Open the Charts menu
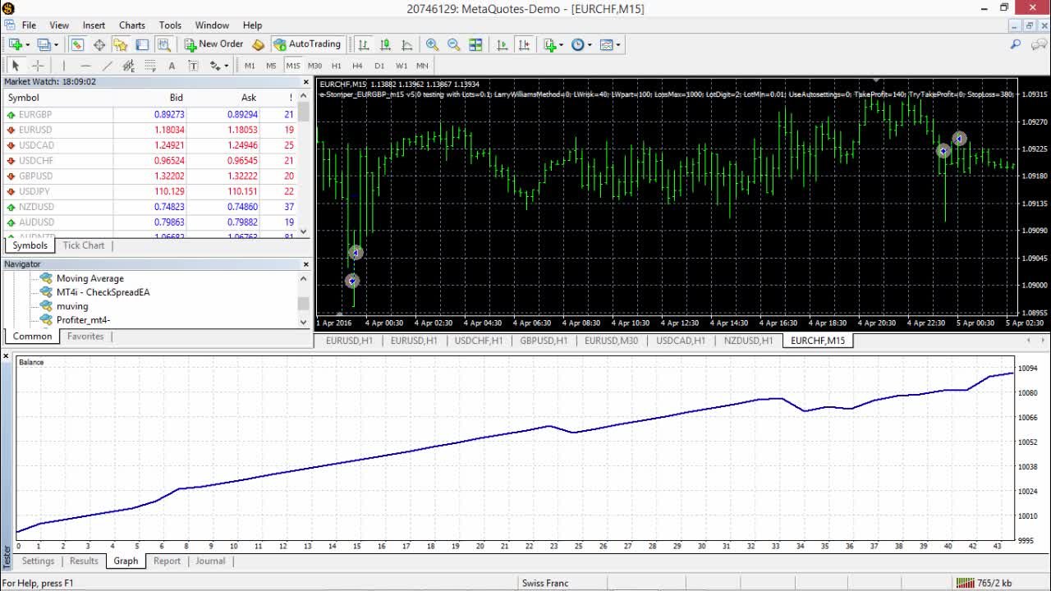1051x591 pixels. [131, 25]
